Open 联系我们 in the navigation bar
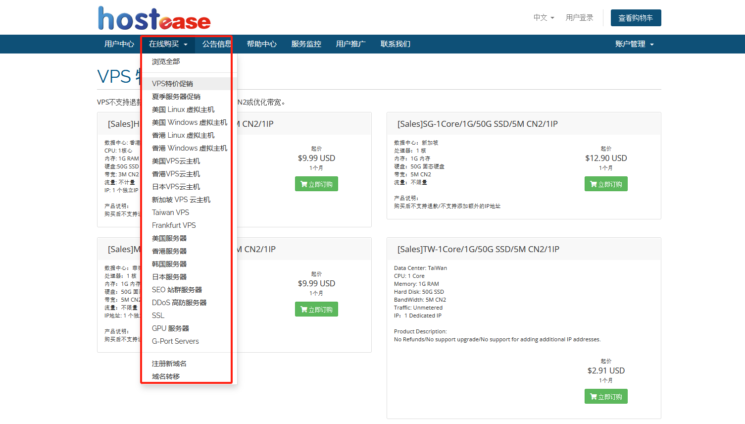 (x=395, y=44)
